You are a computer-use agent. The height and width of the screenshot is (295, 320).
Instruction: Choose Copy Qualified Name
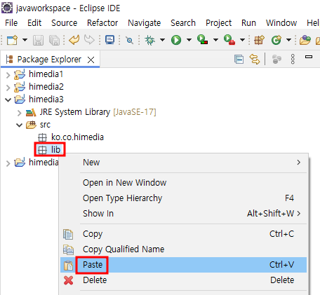pyautogui.click(x=183, y=249)
